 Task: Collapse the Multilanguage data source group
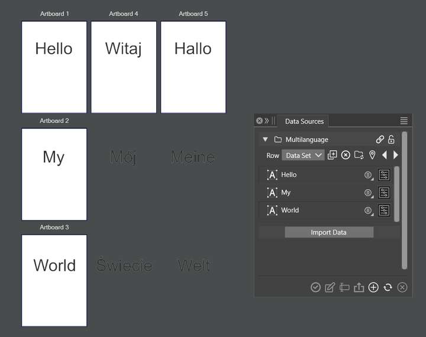pyautogui.click(x=265, y=140)
